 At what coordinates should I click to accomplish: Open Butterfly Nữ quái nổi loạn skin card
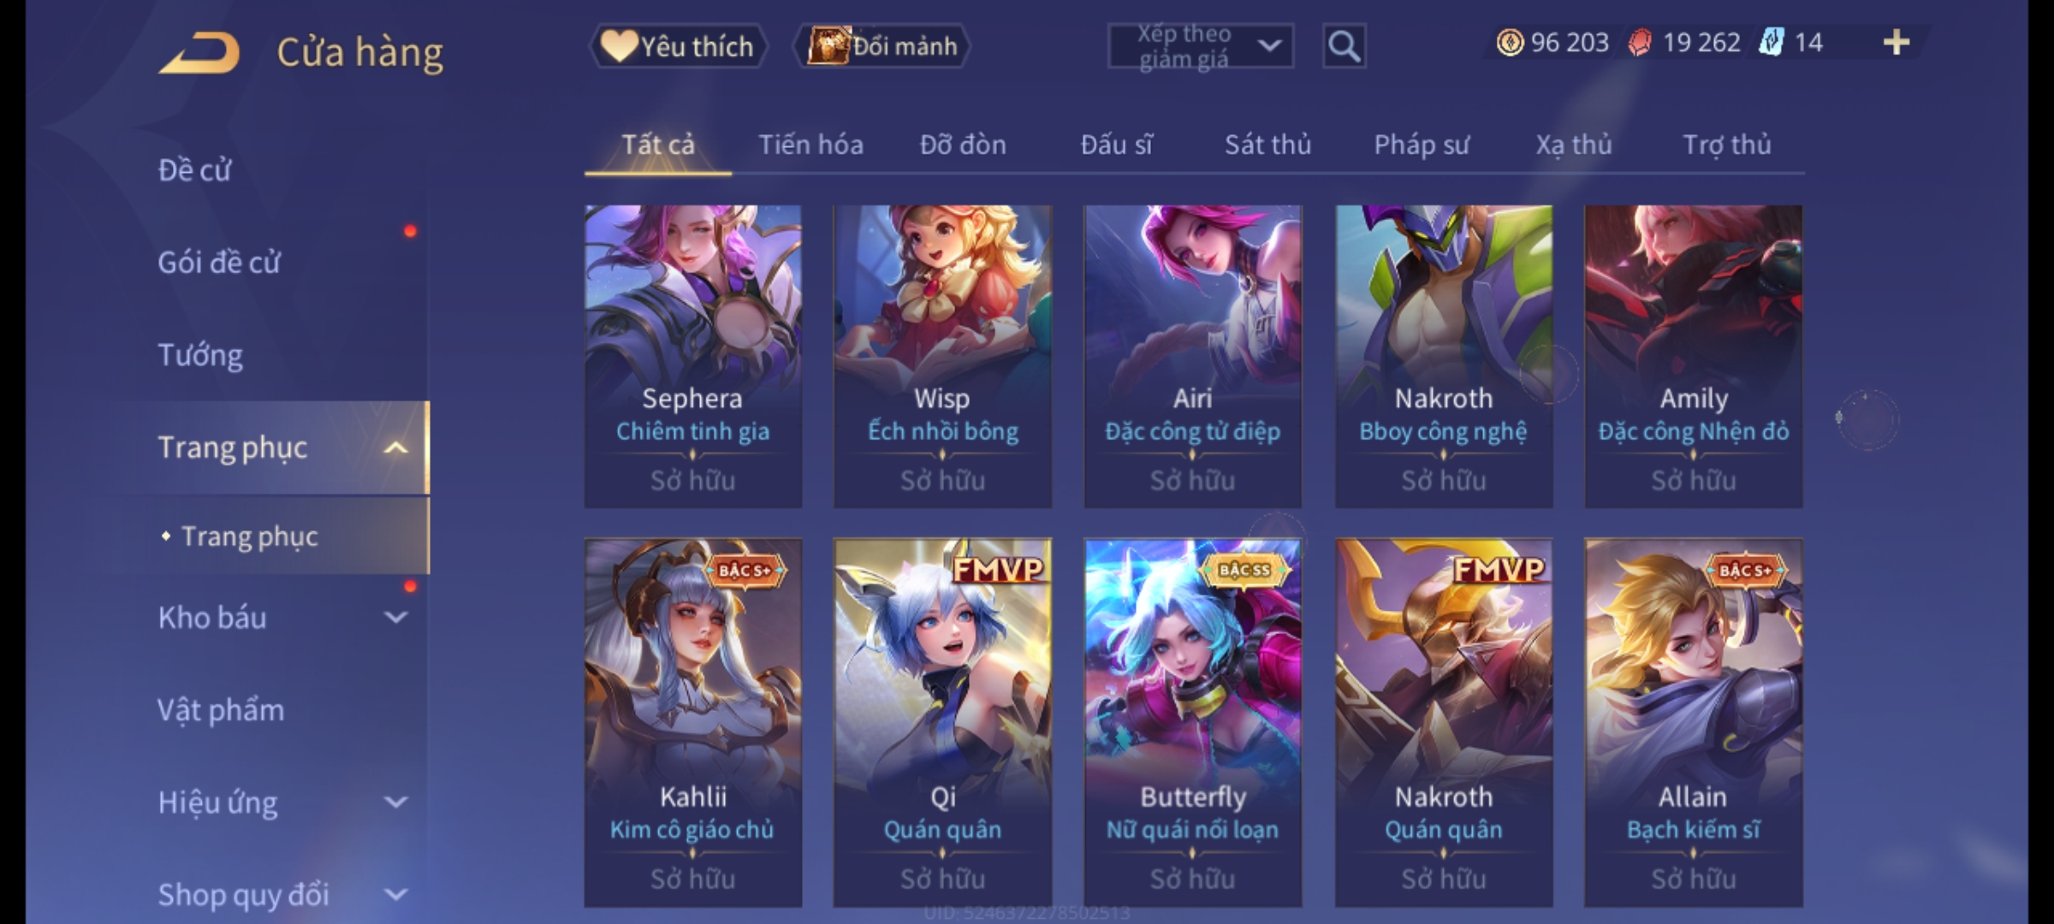coord(1192,723)
